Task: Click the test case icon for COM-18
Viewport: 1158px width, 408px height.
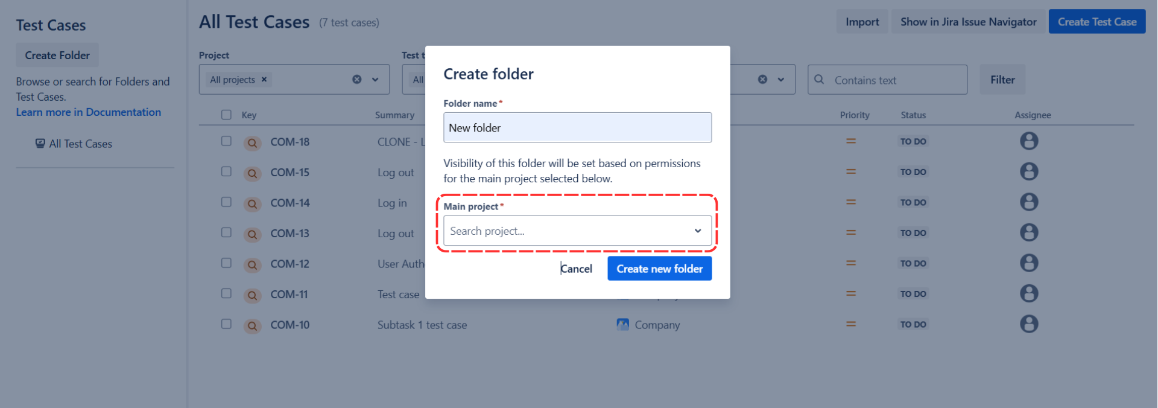Action: pos(252,143)
